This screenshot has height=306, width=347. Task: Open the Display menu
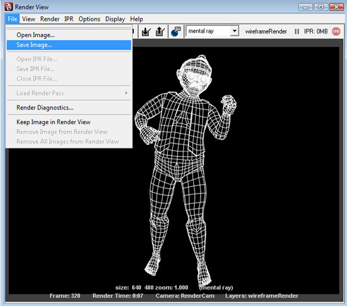coord(115,19)
